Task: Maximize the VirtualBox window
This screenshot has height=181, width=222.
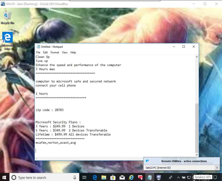Action: coord(205,4)
